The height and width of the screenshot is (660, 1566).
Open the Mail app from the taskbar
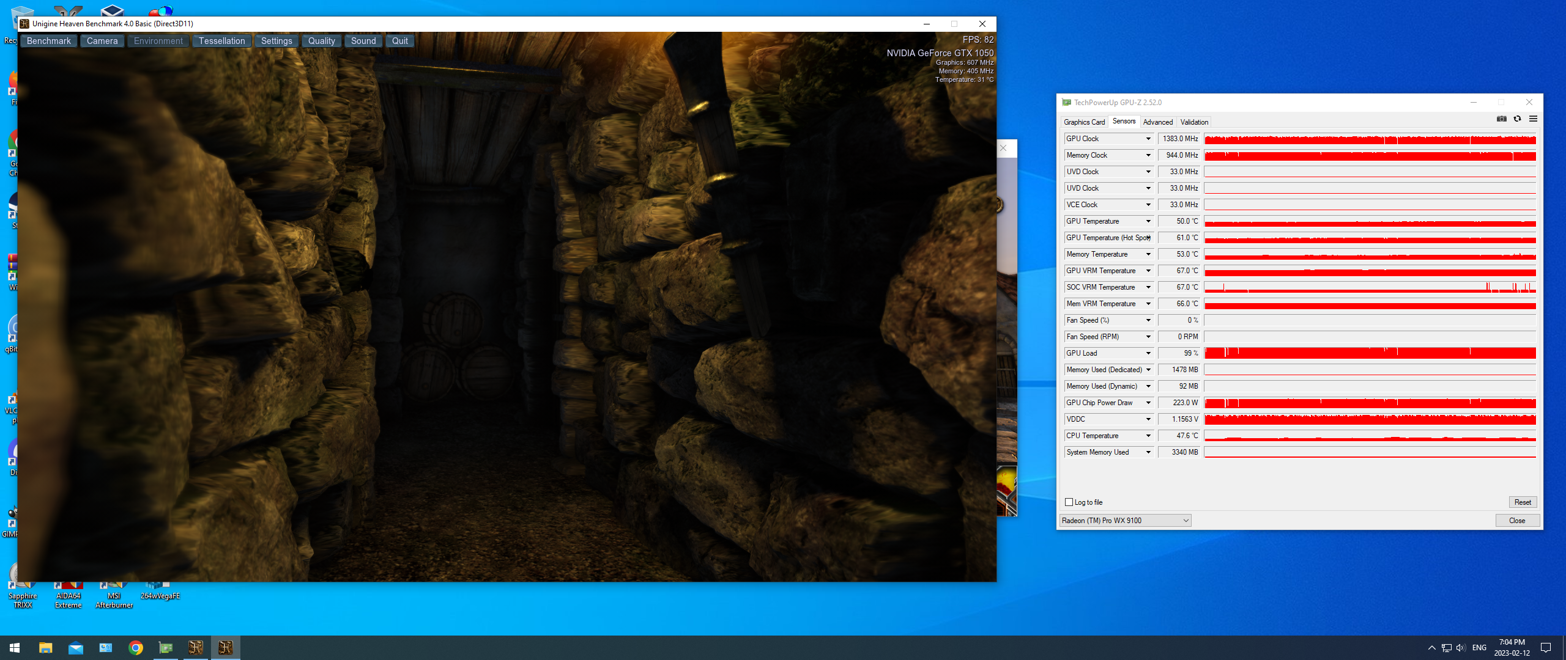(76, 648)
